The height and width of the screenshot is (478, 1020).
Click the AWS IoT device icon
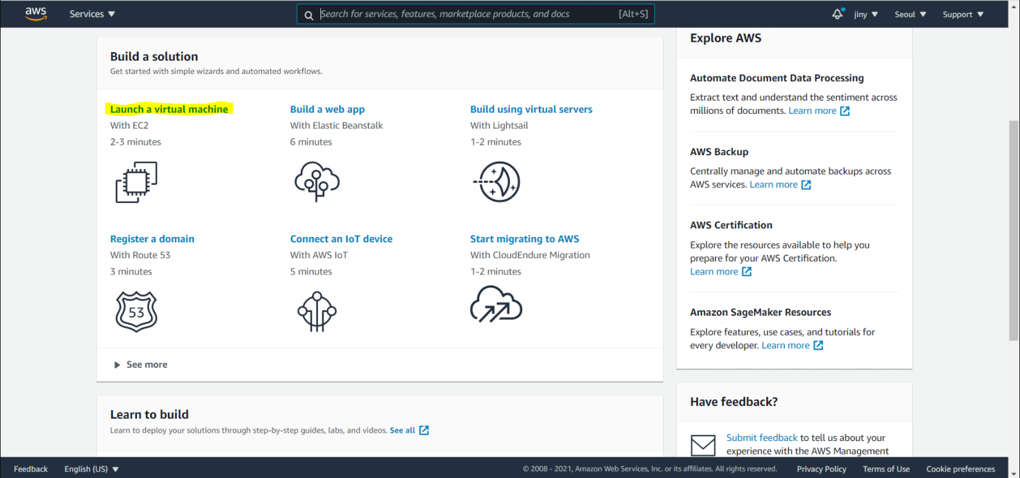click(x=317, y=311)
